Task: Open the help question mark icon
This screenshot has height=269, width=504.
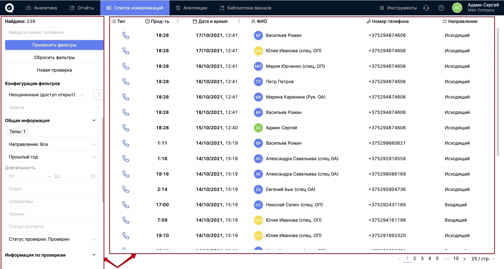Action: 441,8
